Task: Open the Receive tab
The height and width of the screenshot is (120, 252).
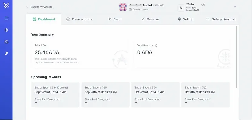Action: point(150,19)
